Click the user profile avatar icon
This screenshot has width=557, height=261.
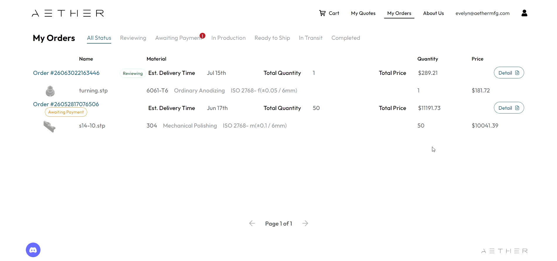(x=524, y=13)
